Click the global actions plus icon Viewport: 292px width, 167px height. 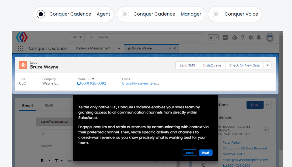click(x=225, y=38)
